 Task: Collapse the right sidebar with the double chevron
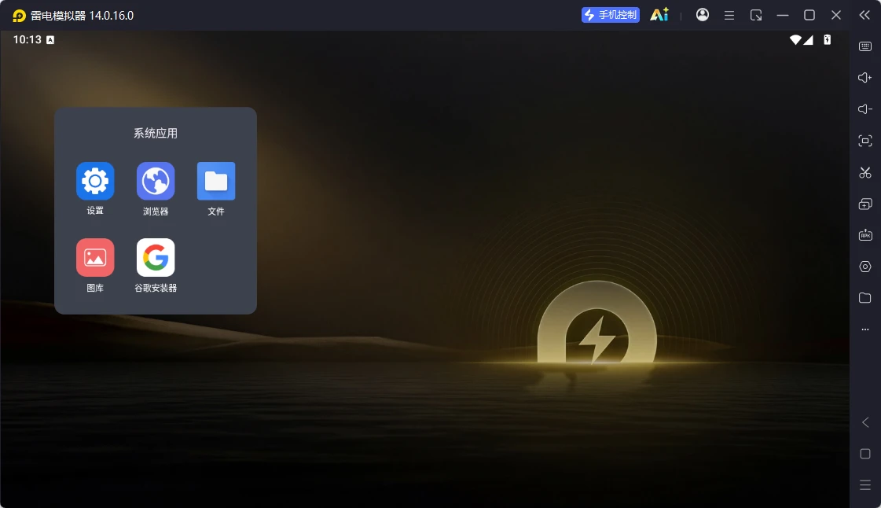(864, 15)
